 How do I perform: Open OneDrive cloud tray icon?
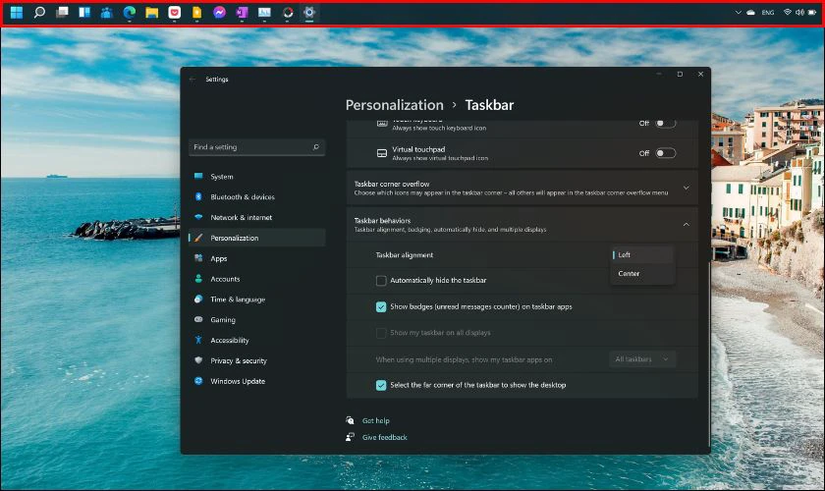tap(750, 12)
